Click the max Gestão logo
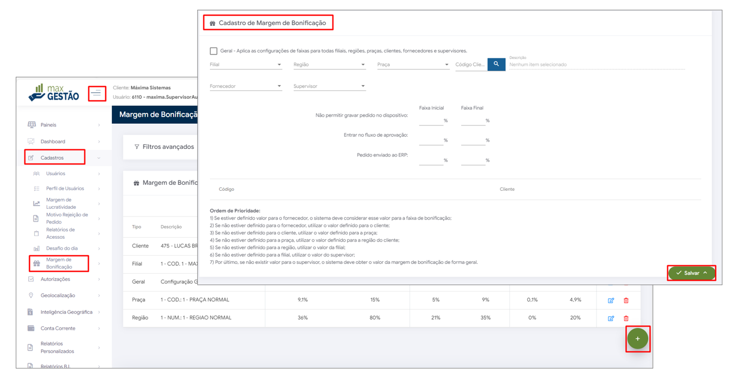Screen dimensions: 730x375 tap(54, 92)
